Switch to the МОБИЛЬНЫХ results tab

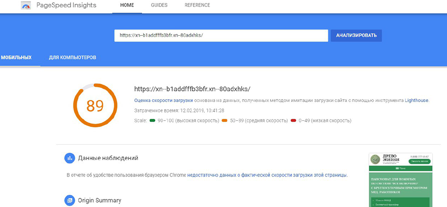16,57
